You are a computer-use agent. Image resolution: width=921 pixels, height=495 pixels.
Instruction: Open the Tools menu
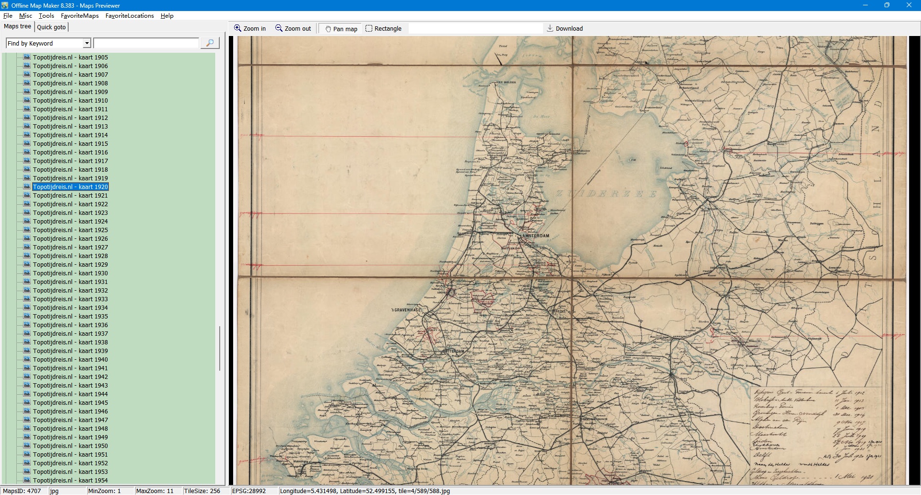[x=46, y=16]
